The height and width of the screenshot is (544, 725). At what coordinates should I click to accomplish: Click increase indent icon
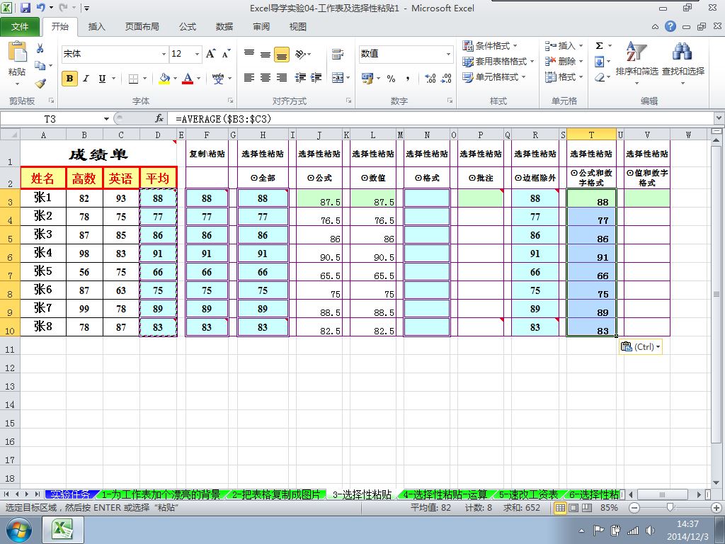click(316, 78)
